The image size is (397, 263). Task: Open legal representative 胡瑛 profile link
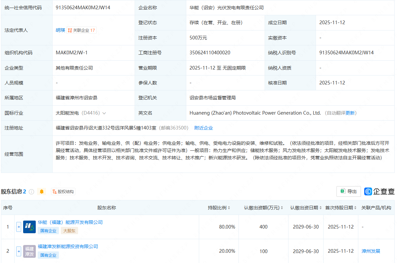(x=60, y=30)
